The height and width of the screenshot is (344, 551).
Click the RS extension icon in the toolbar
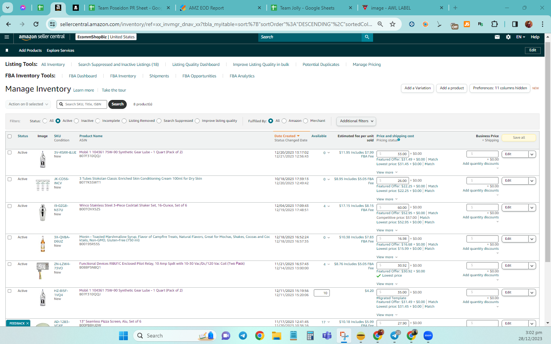click(481, 24)
